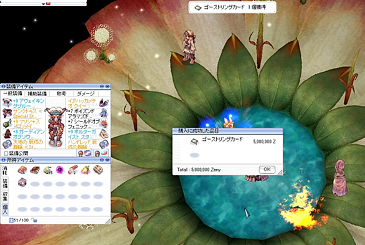
Task: Select the red book item in inventory
Action: tap(22, 170)
